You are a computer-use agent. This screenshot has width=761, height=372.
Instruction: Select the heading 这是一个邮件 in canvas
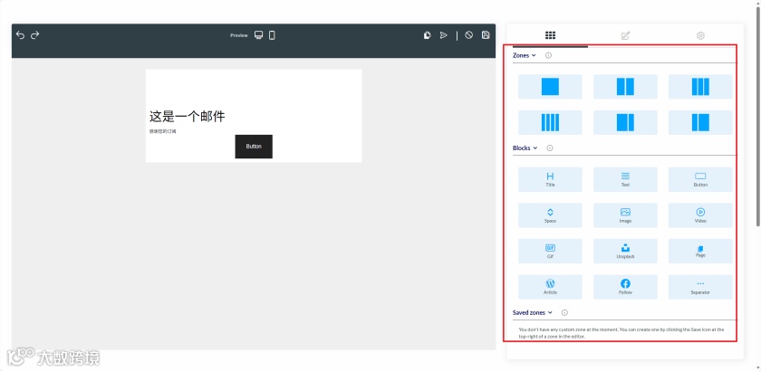click(187, 117)
